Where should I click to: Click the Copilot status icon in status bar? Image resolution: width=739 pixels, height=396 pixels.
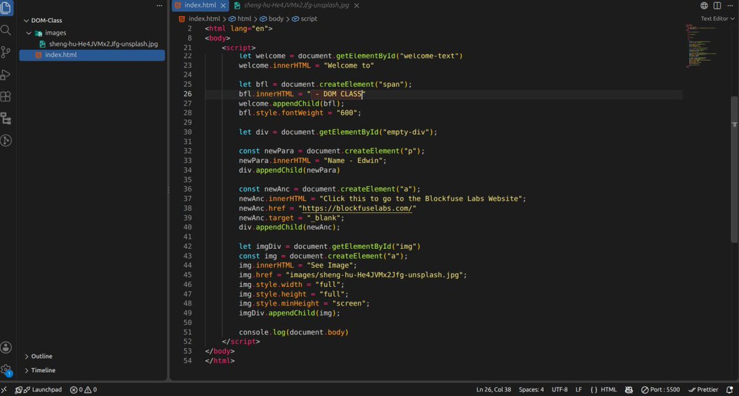point(629,390)
